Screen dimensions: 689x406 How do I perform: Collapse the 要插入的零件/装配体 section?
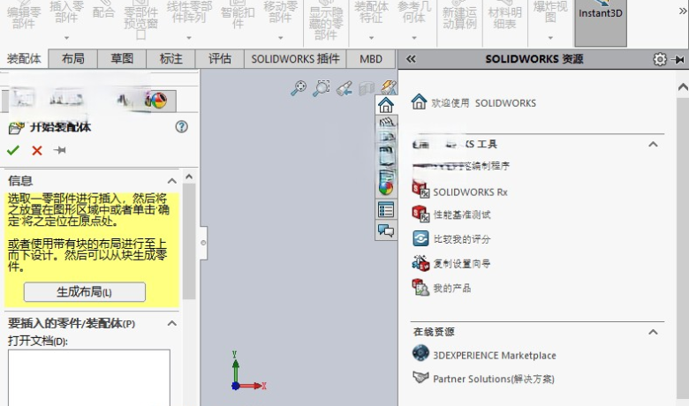172,324
